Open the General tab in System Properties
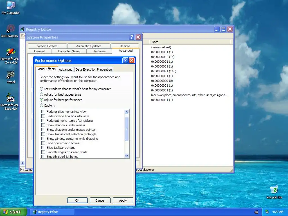This screenshot has height=216, width=288. click(39, 51)
